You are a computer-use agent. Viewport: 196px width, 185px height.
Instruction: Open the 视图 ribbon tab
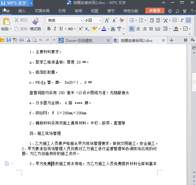click(x=94, y=11)
